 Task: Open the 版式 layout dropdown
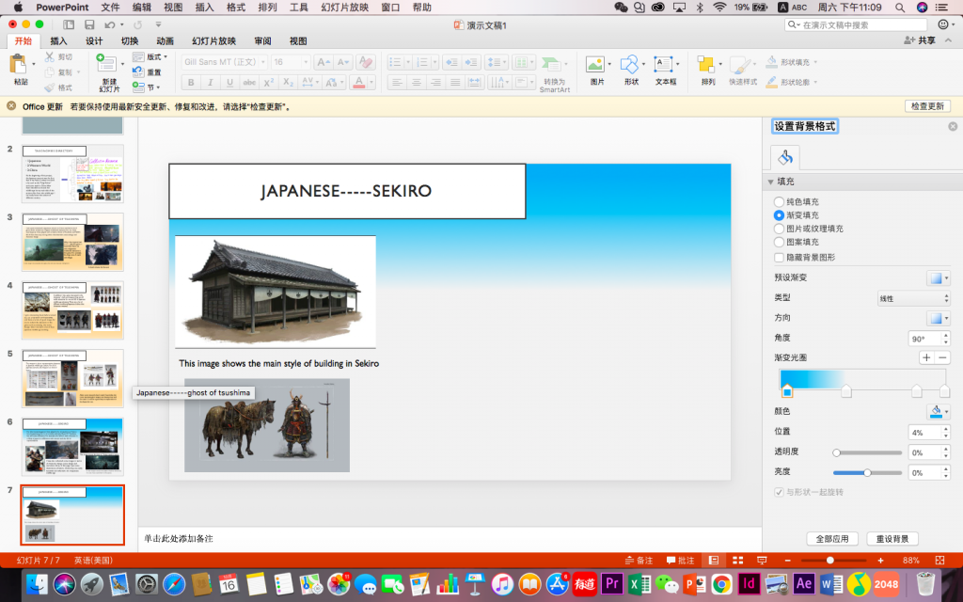(x=150, y=56)
